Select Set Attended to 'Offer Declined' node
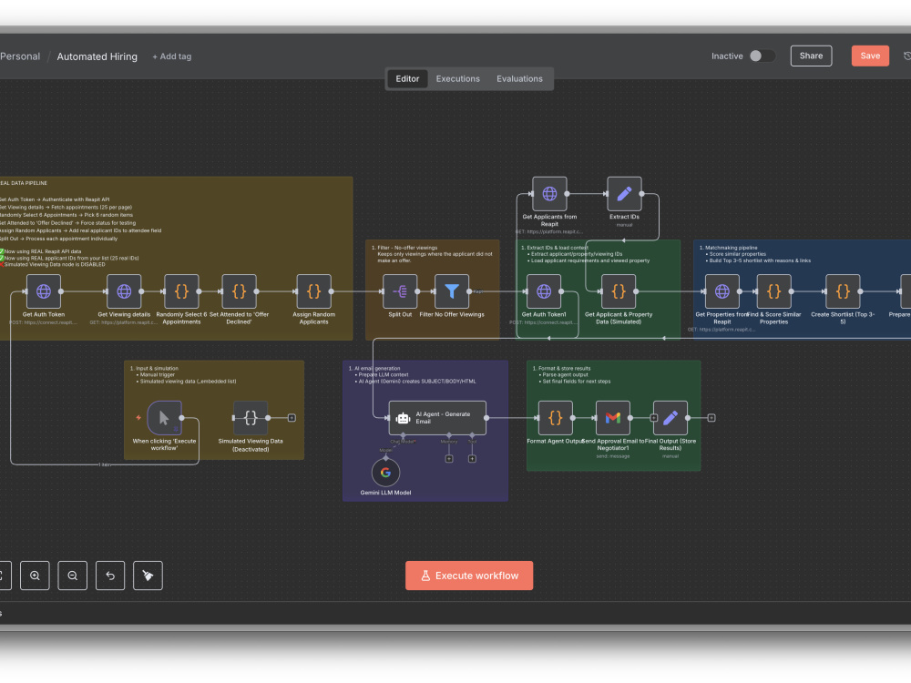Screen dimensions: 911x683 239,291
